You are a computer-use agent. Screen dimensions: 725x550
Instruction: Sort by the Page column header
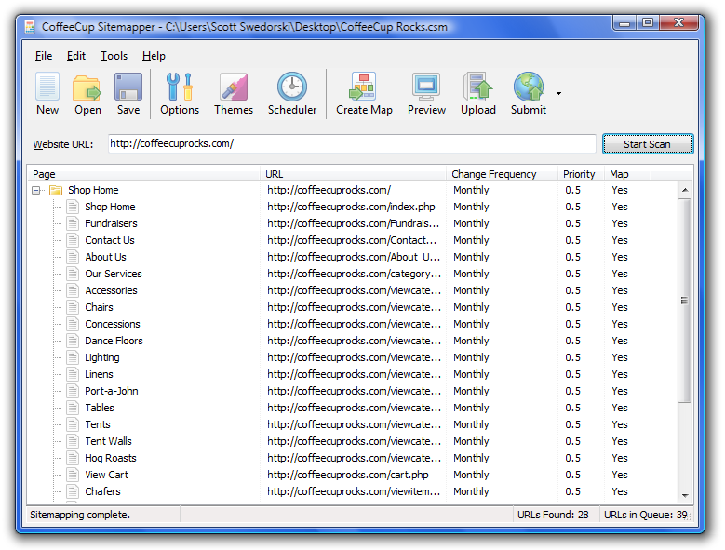(144, 174)
